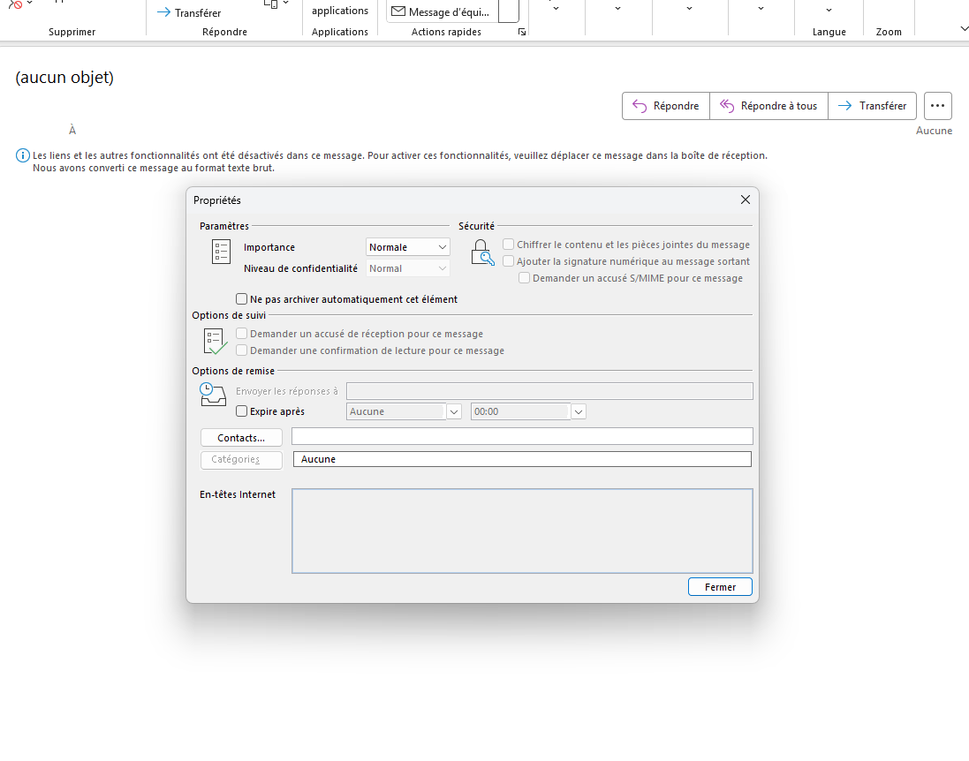Enable 'Ne pas archiver automatiquement cet élément'
969x761 pixels.
point(242,299)
